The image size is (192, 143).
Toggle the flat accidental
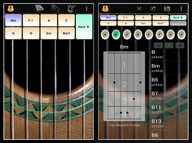tap(158, 46)
